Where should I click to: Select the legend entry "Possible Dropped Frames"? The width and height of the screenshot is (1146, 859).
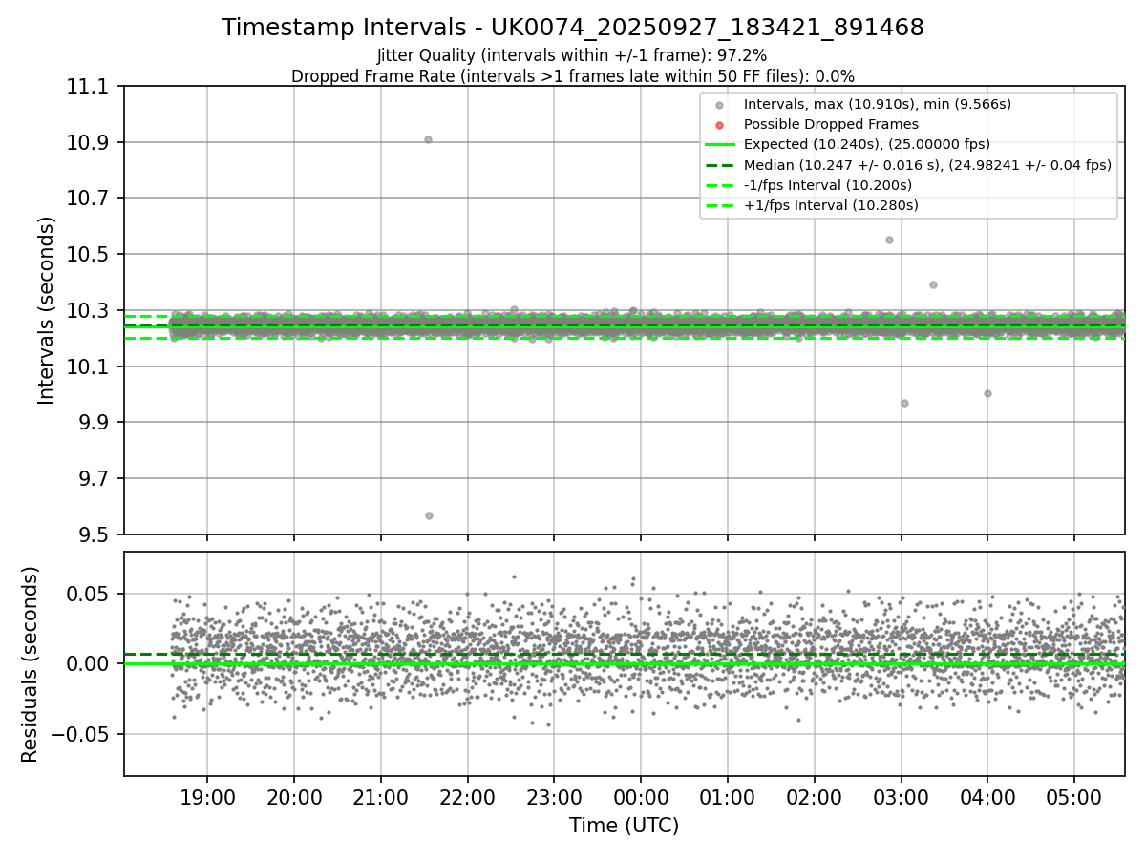831,124
